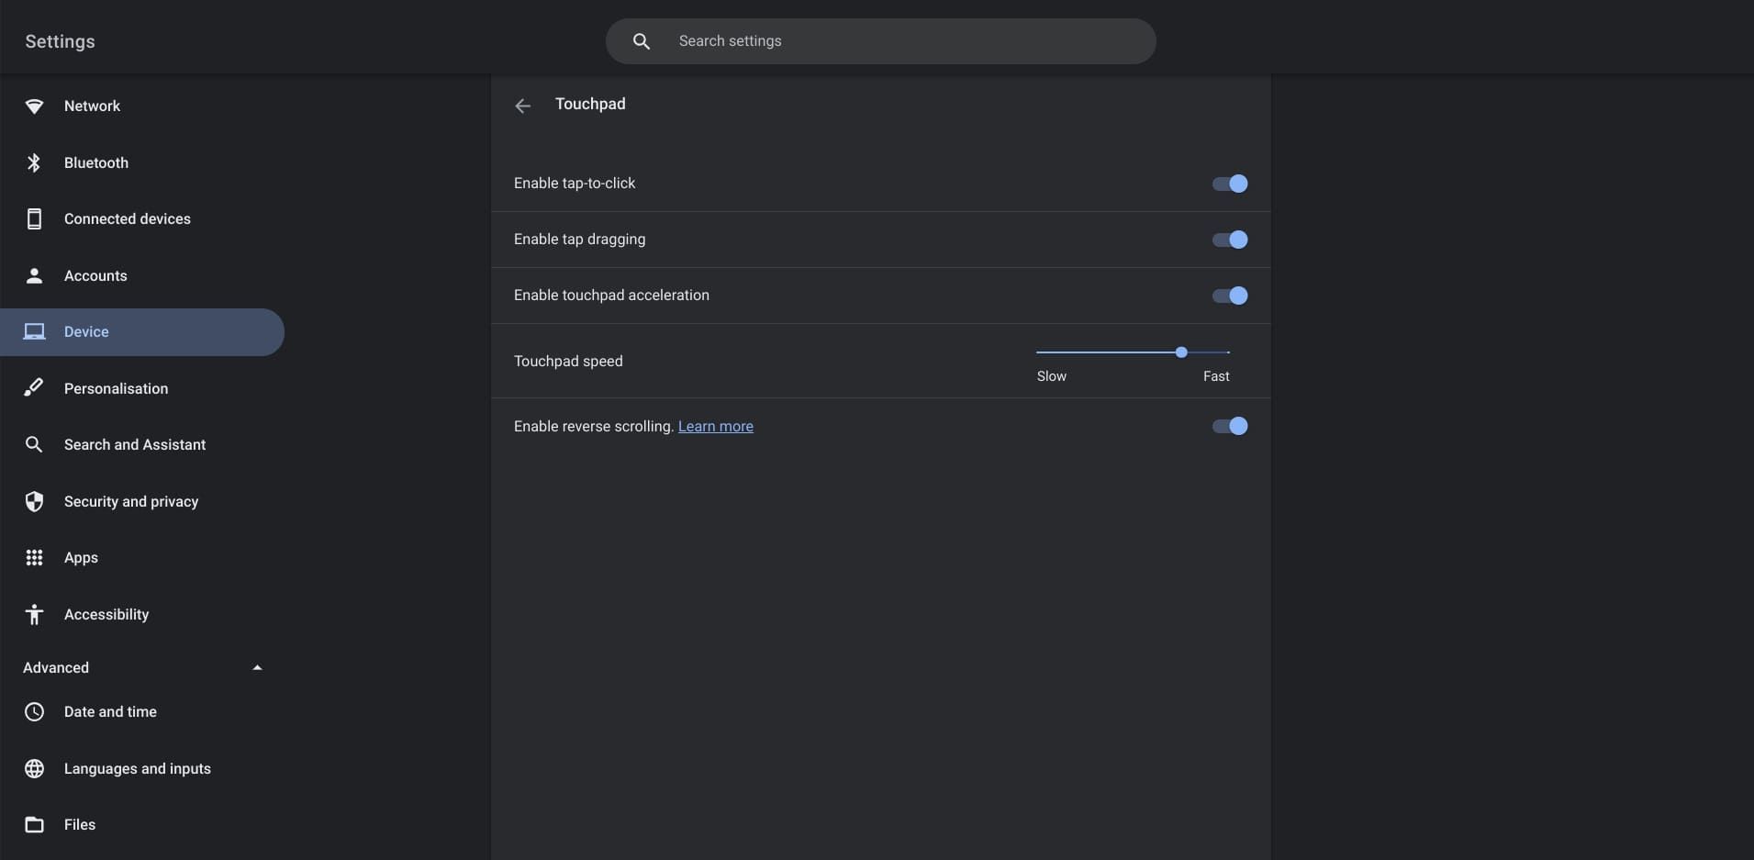Disable the tap-to-click toggle
Image resolution: width=1754 pixels, height=860 pixels.
1229,184
